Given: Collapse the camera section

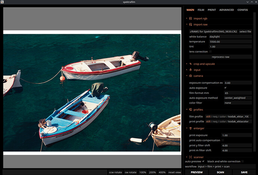Looking at the screenshot, I should [187, 76].
